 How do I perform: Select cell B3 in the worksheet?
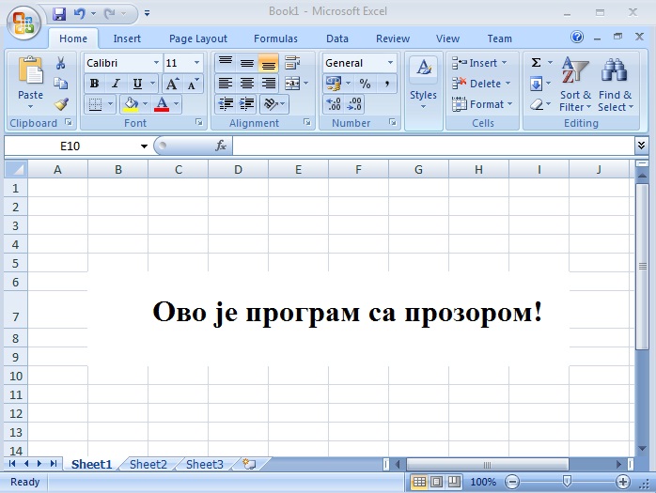tap(117, 225)
